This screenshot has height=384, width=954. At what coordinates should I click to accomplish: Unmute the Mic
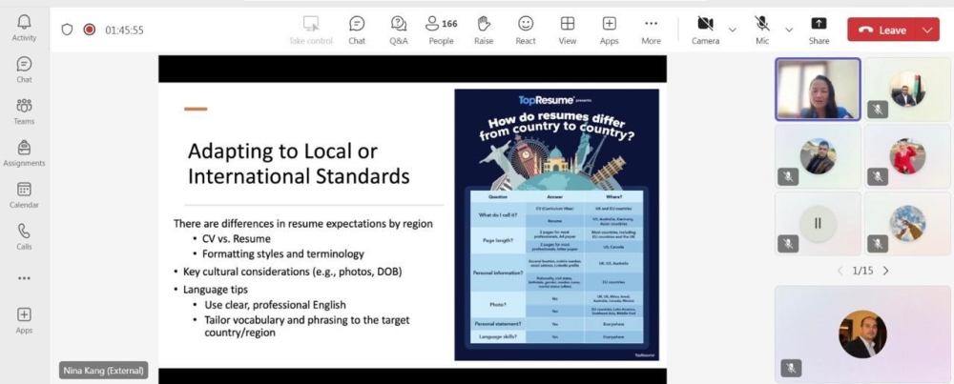(762, 29)
